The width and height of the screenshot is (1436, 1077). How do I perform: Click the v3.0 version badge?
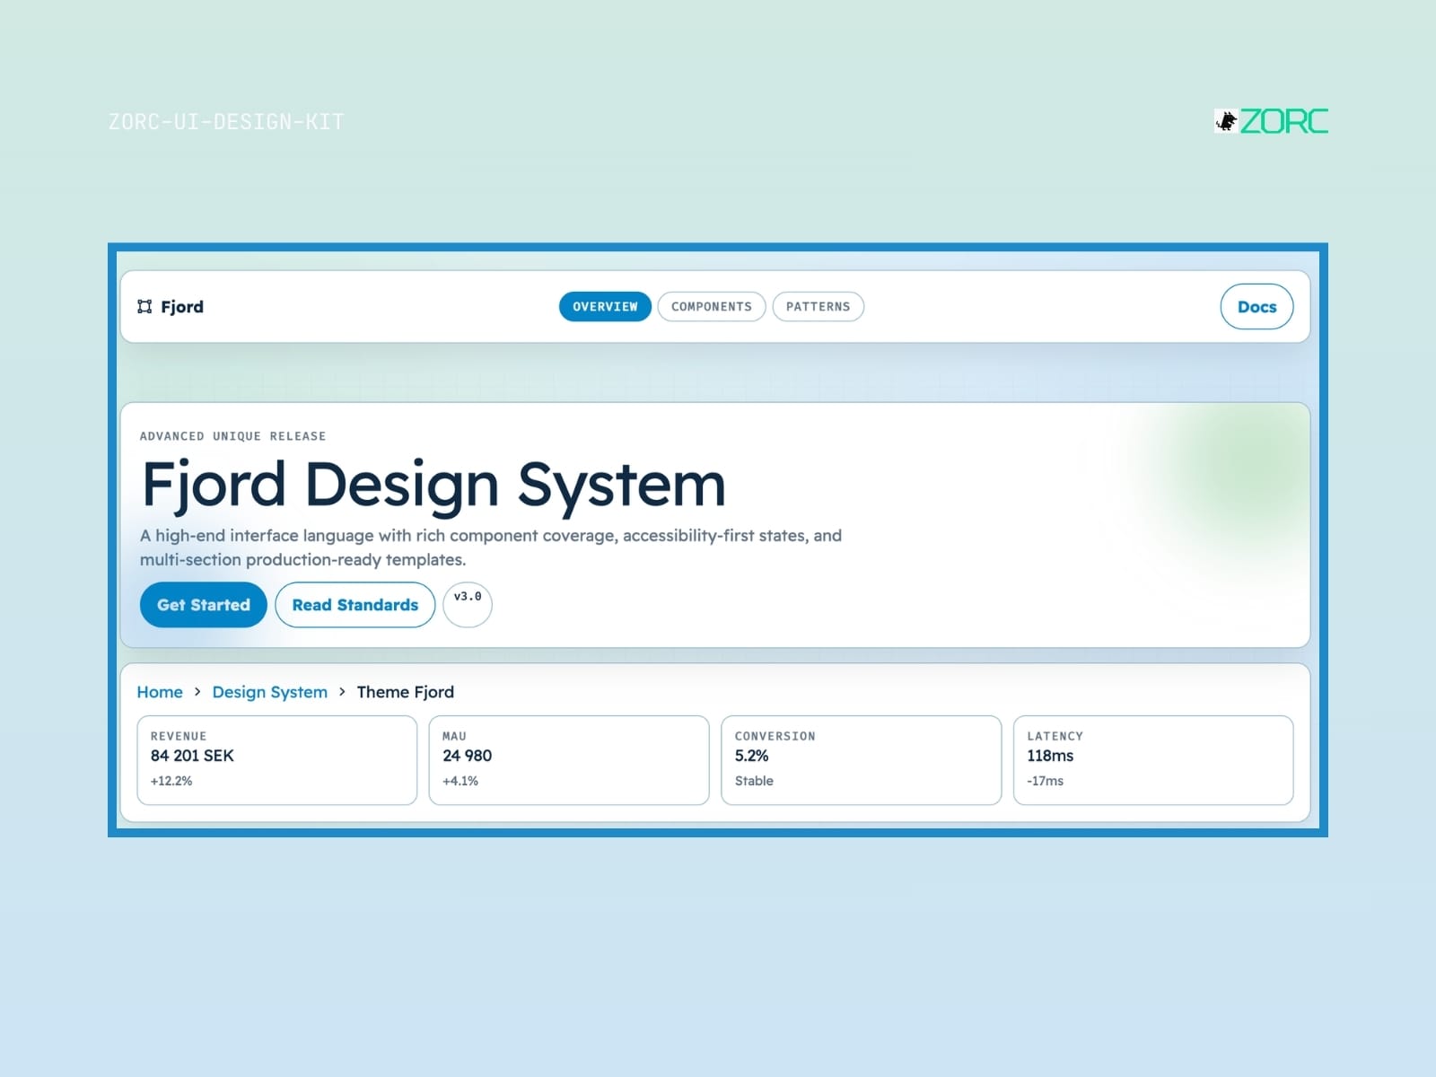click(468, 605)
